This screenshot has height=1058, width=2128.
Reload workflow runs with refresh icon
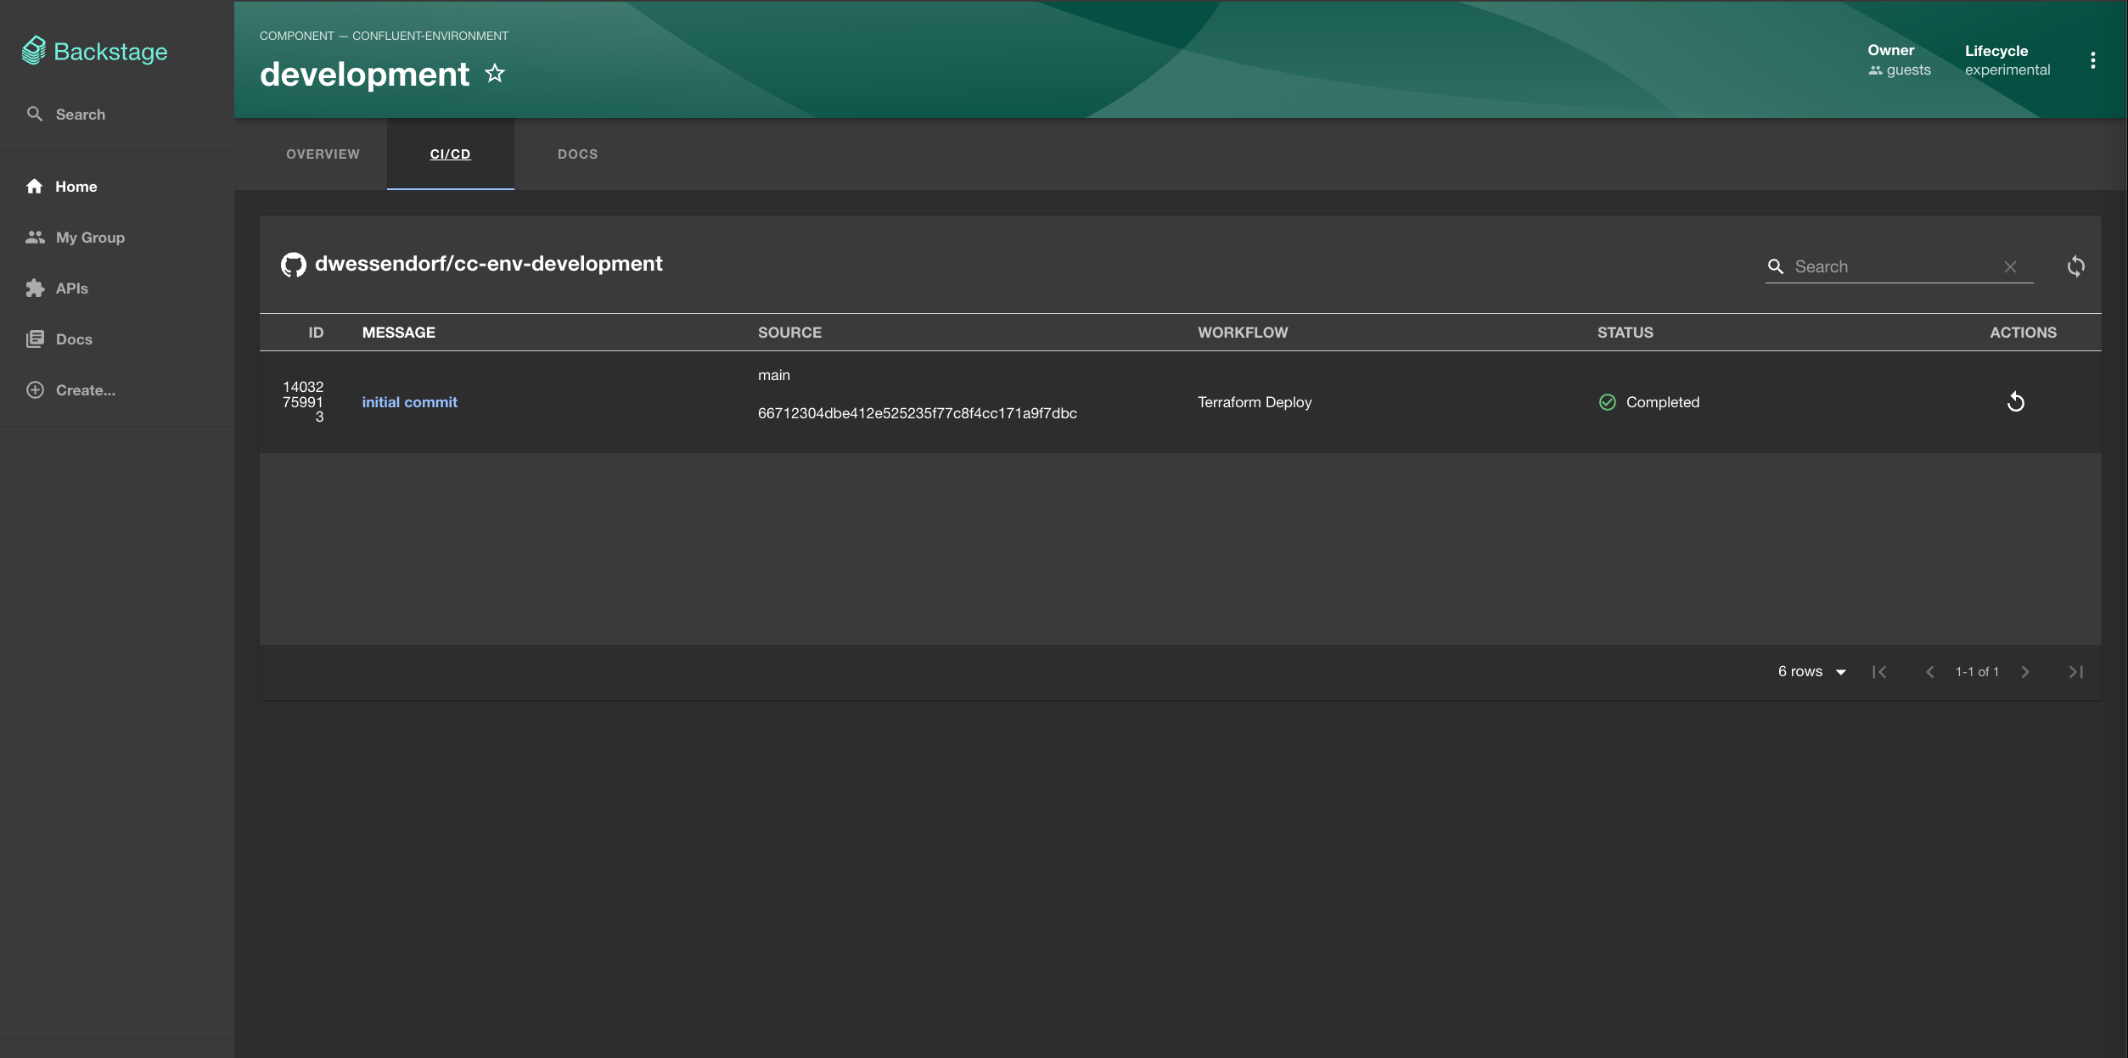pos(2075,267)
